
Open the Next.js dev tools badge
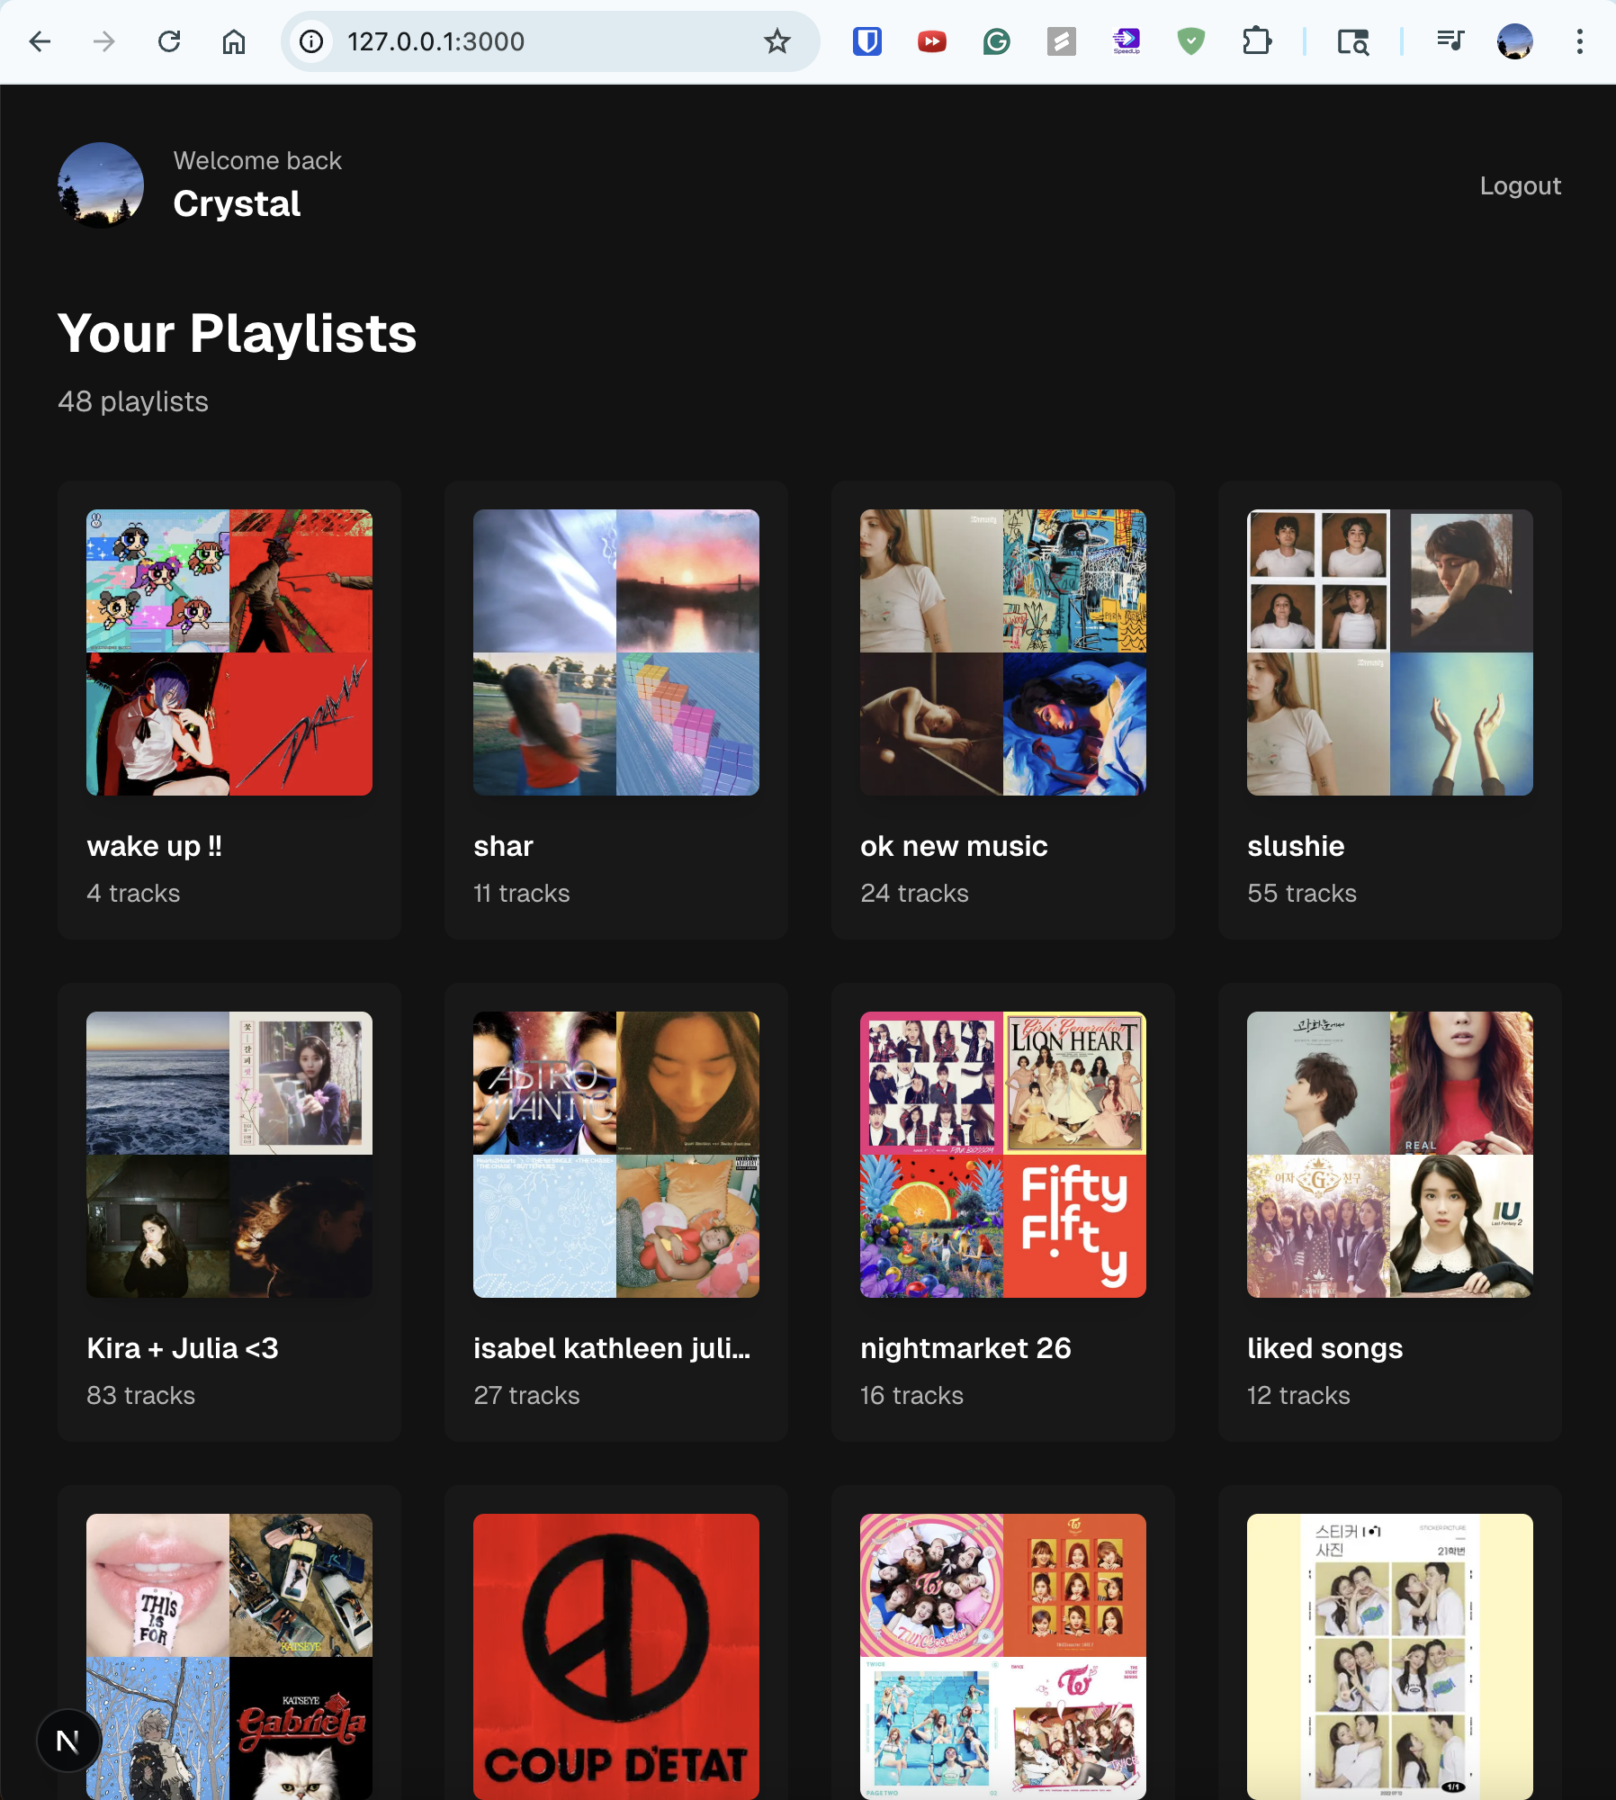pyautogui.click(x=67, y=1741)
